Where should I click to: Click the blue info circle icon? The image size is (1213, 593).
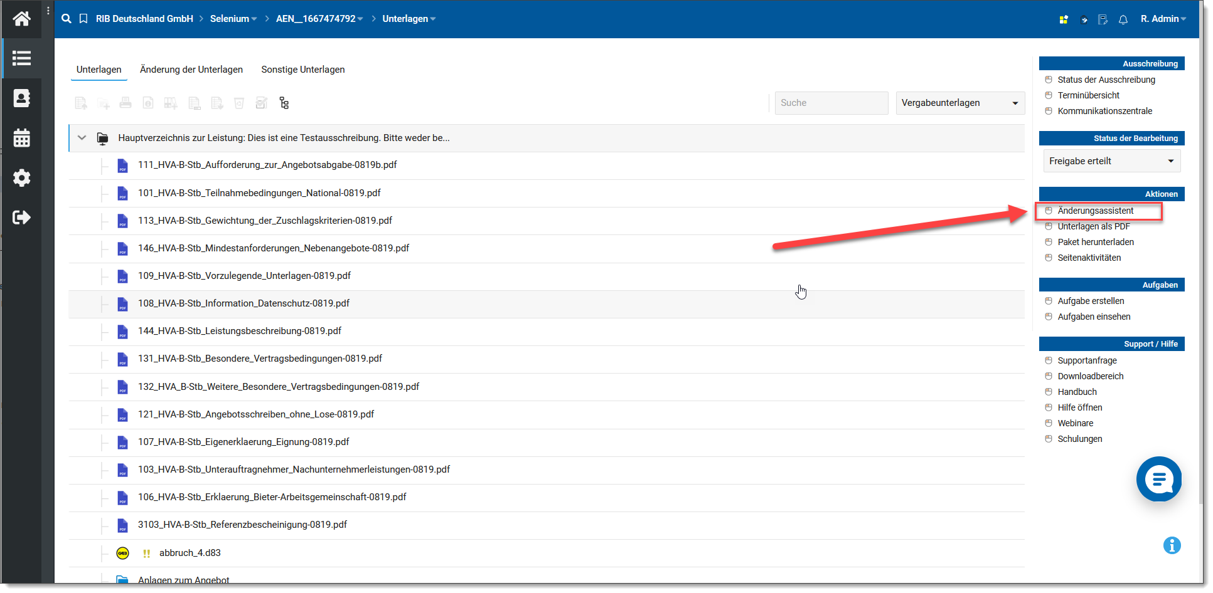click(x=1172, y=545)
